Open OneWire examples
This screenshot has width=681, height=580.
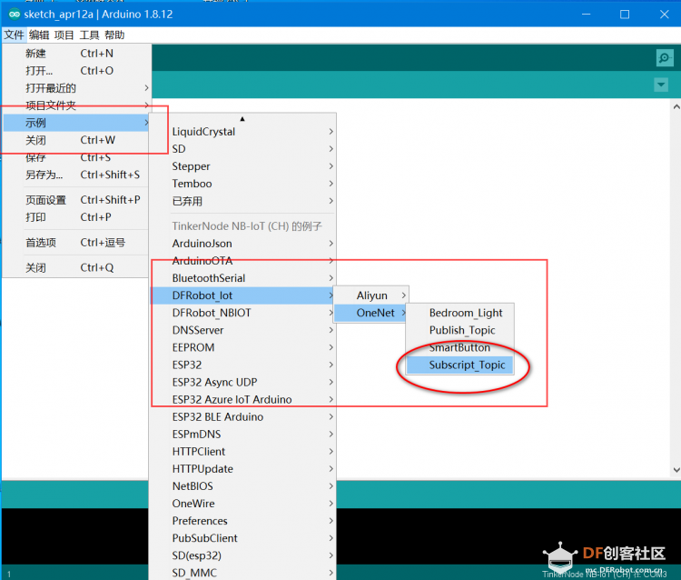[242, 504]
